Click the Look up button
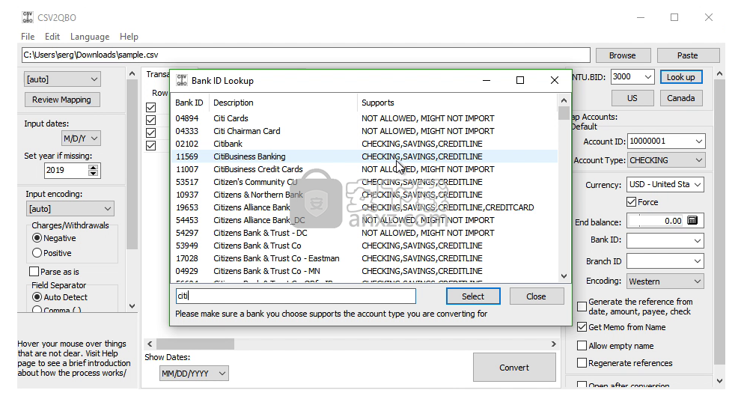The width and height of the screenshot is (741, 399). tap(681, 77)
